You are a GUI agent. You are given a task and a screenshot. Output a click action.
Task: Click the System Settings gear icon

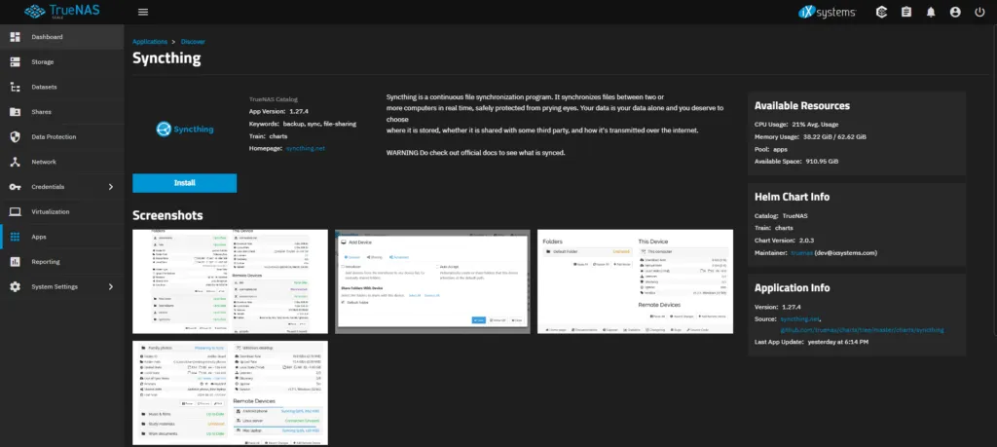coord(16,286)
